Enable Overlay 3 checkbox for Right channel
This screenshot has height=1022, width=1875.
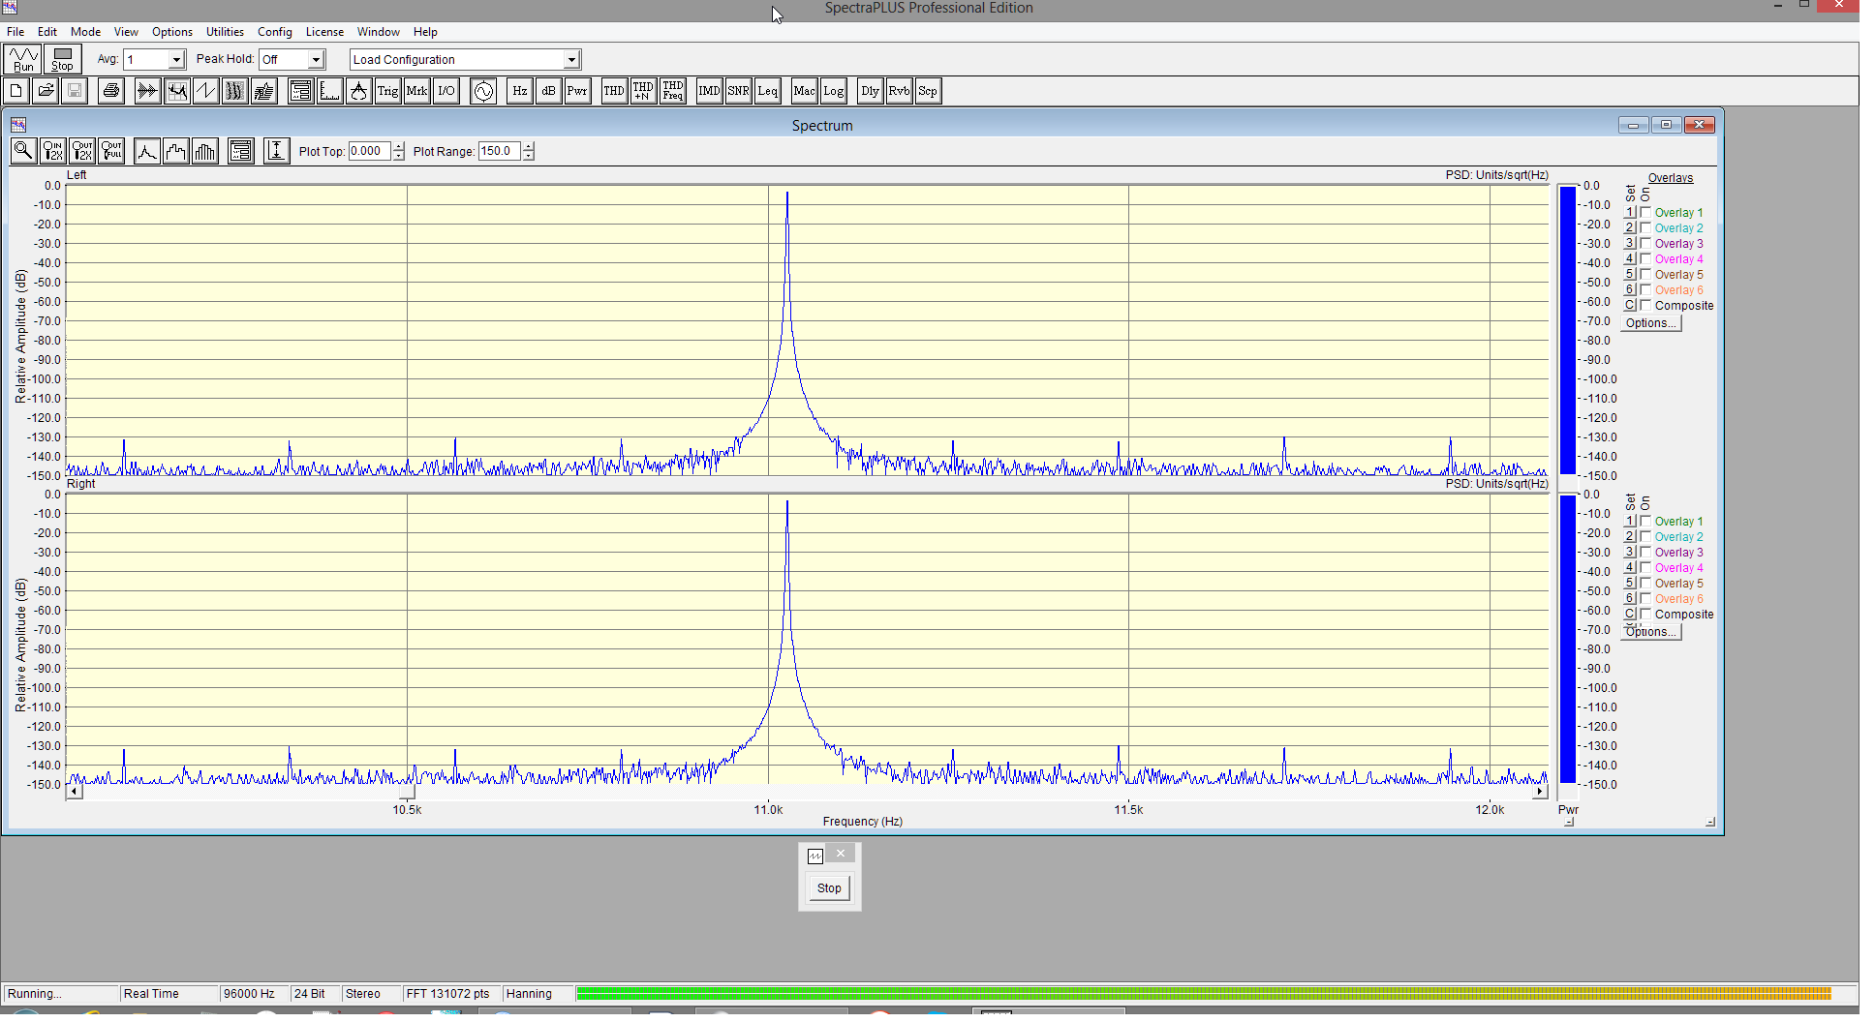pos(1645,553)
